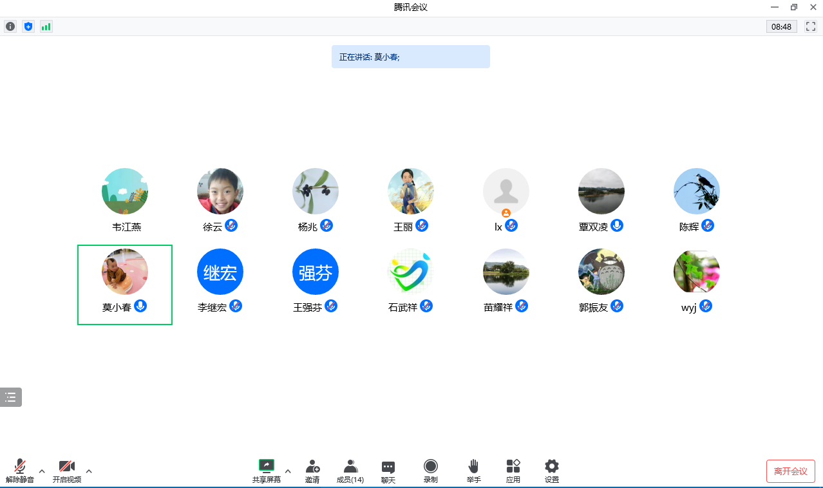The width and height of the screenshot is (823, 488).
Task: Select 王强芬's blue 强芬 avatar
Action: 316,272
